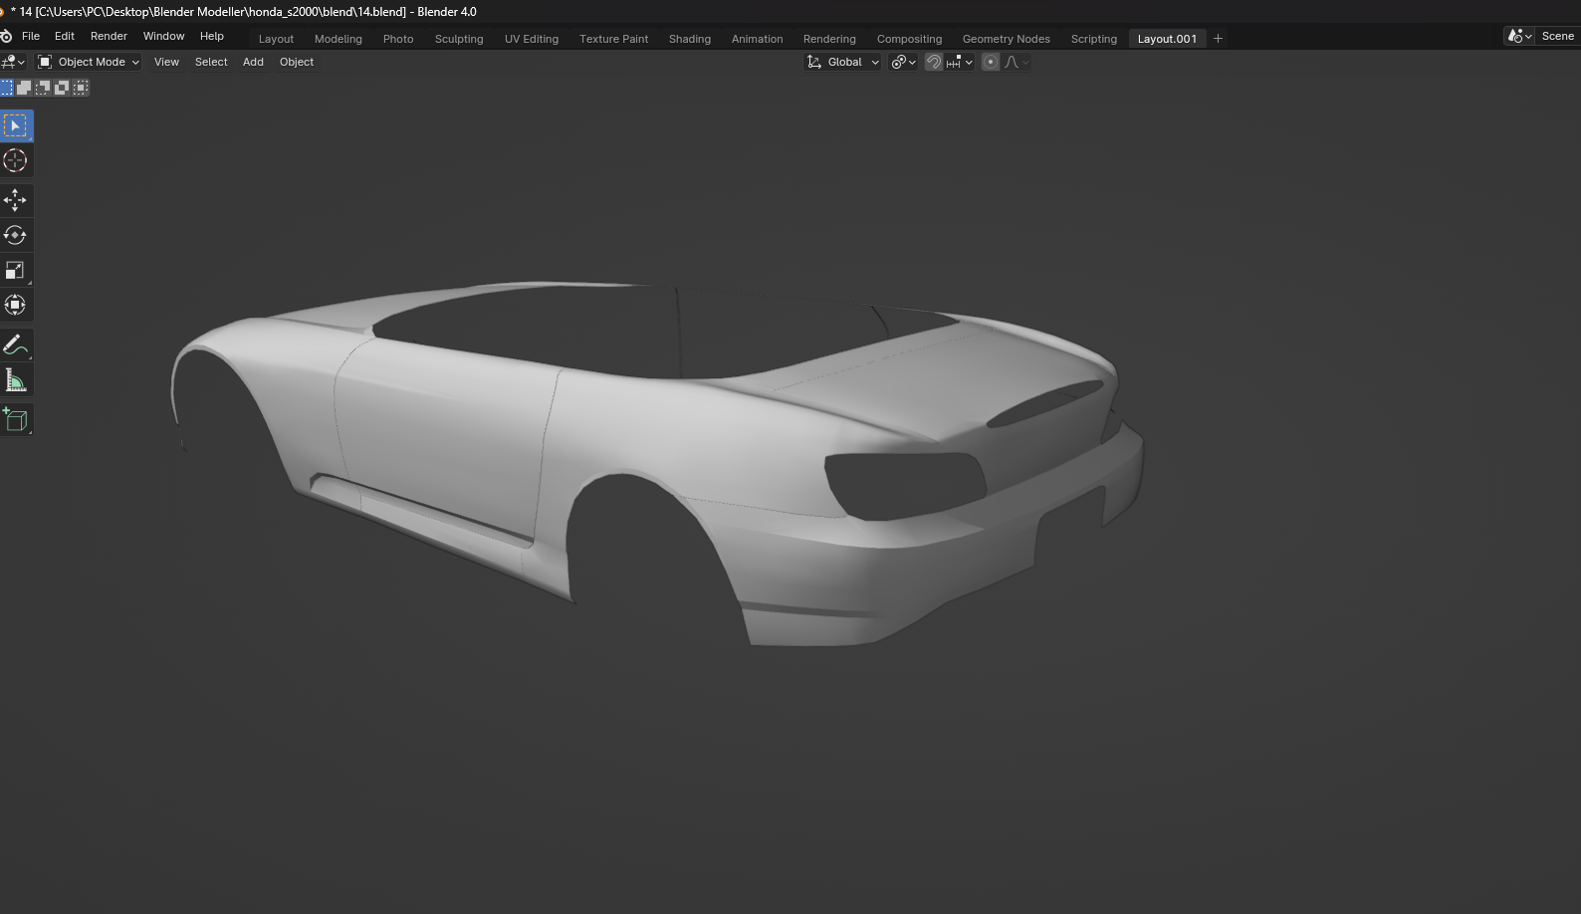
Task: Open the Global transform orientation dropdown
Action: click(842, 62)
